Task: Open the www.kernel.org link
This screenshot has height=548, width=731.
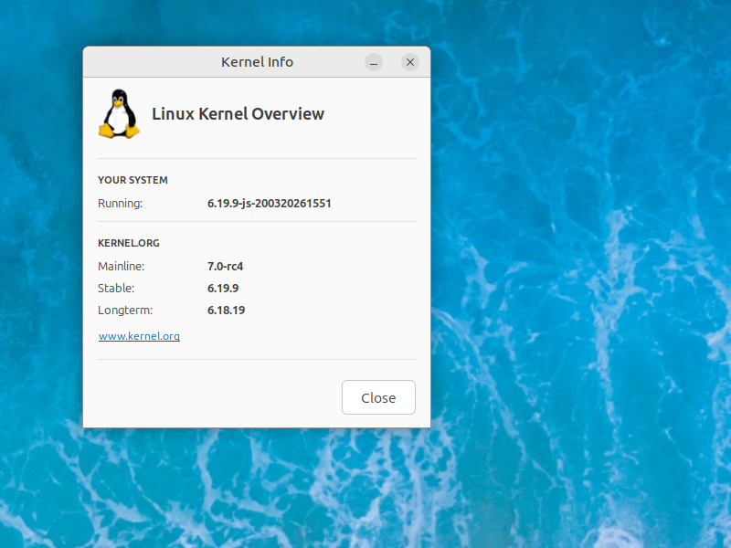Action: pyautogui.click(x=139, y=336)
